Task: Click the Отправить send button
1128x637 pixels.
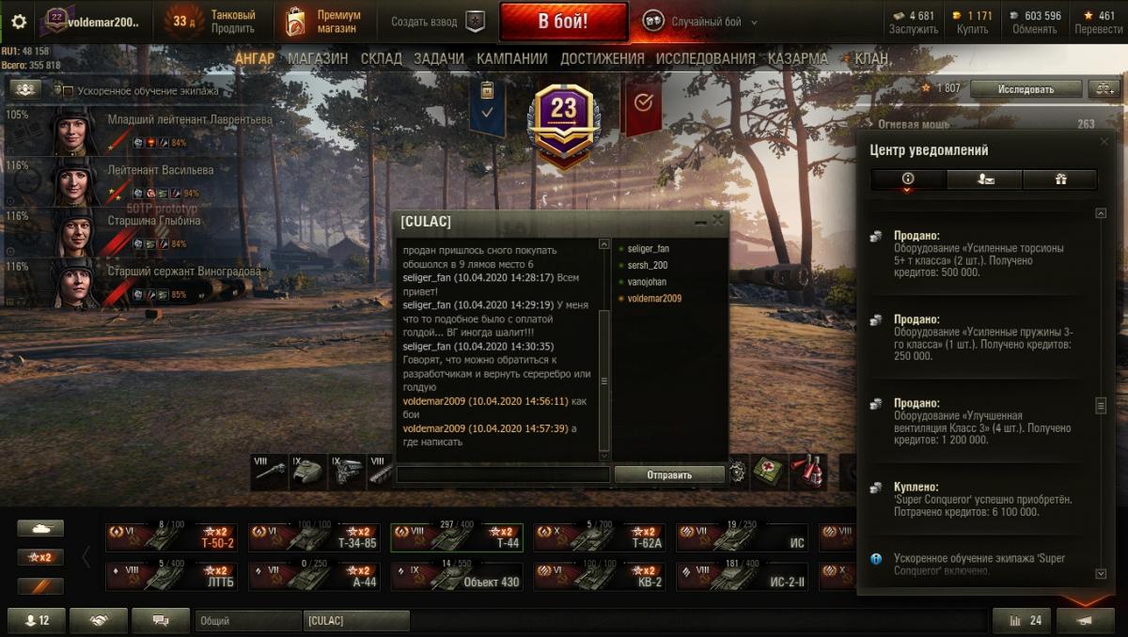Action: [669, 474]
